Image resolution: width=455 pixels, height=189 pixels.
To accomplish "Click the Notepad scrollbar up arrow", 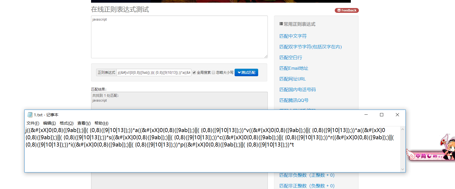I will tap(403, 129).
